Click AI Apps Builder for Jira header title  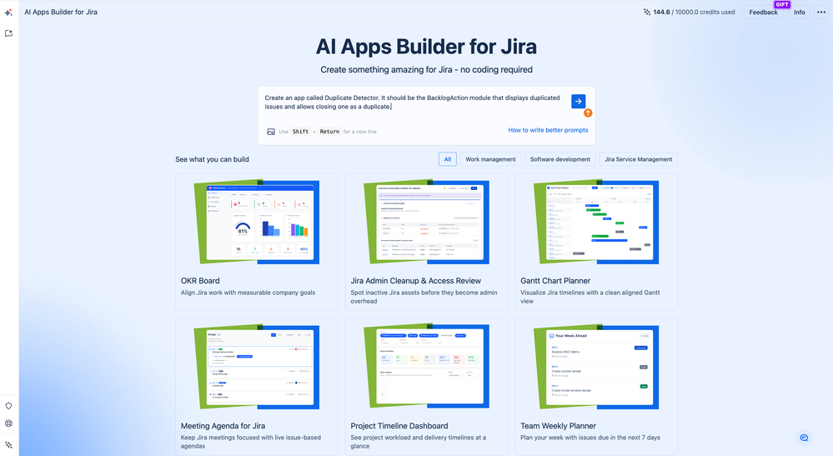(x=61, y=12)
